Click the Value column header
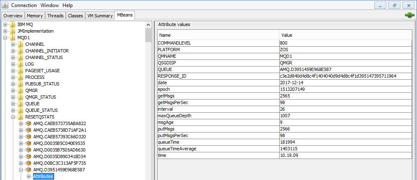 click(345, 35)
